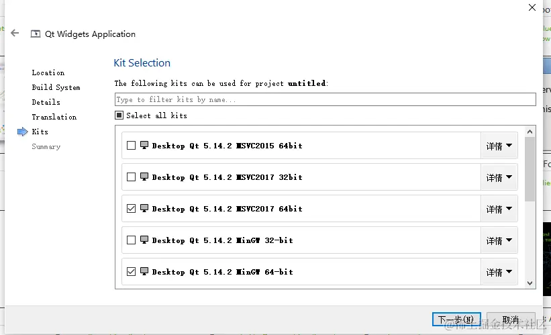
Task: Go to the Details wizard step
Action: click(46, 102)
